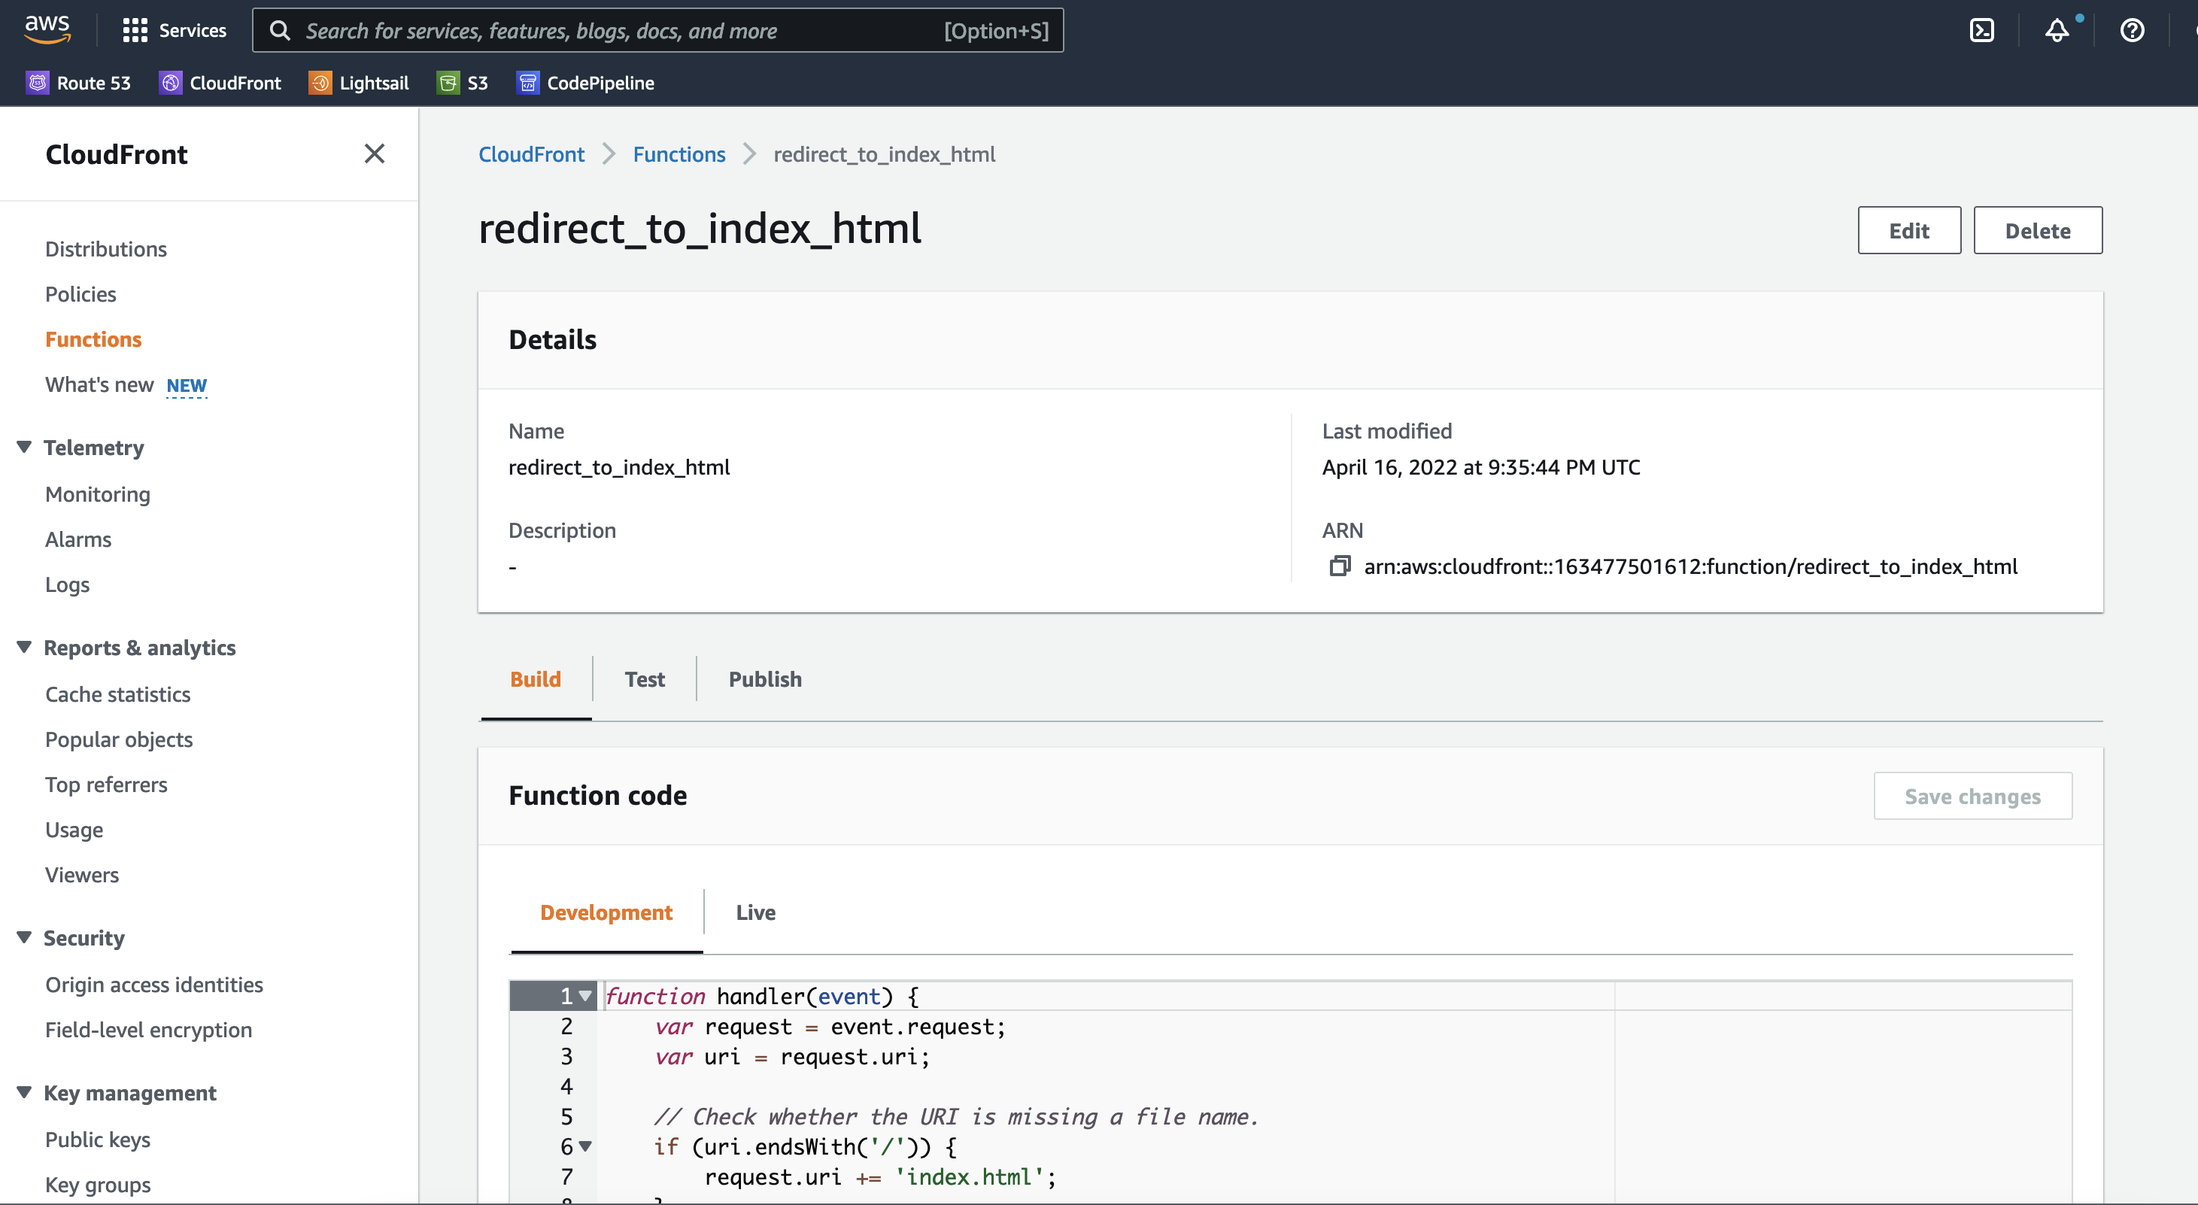Open Popular objects report

point(119,739)
